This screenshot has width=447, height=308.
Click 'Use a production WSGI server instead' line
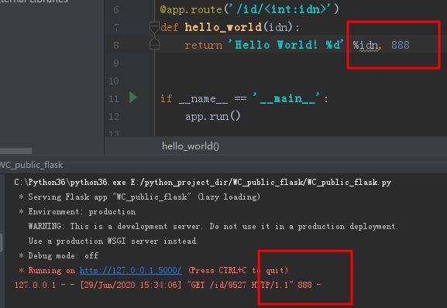click(113, 241)
